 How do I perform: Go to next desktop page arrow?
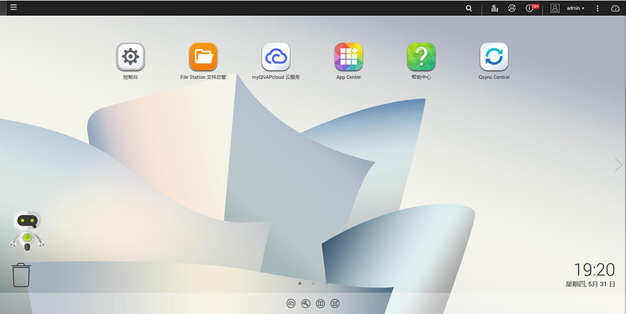point(618,165)
